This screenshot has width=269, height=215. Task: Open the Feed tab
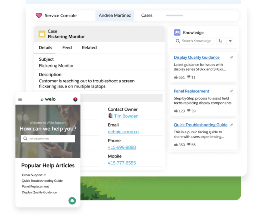coord(67,48)
